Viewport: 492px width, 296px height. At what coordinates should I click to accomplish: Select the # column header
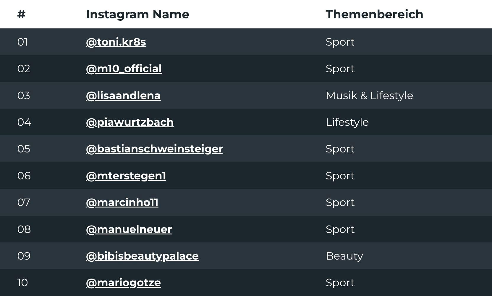[21, 14]
